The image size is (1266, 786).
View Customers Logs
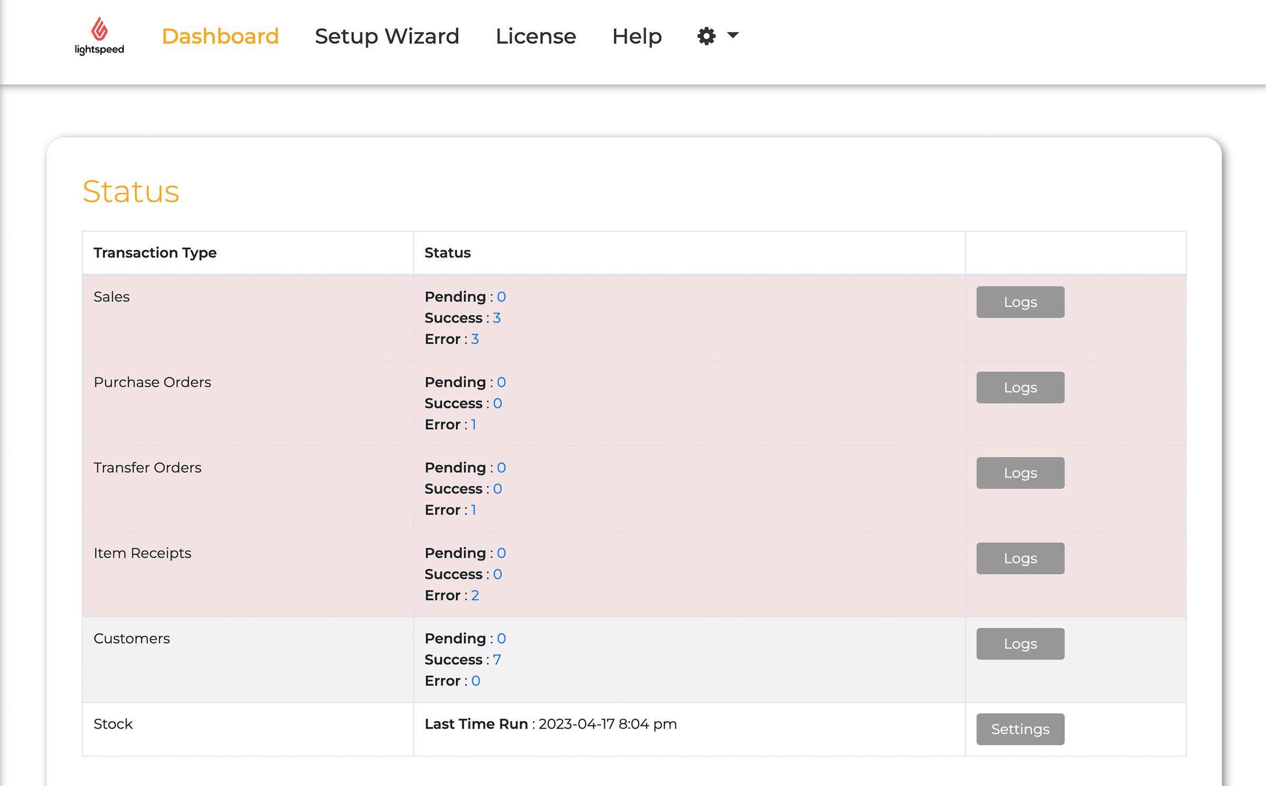point(1020,644)
